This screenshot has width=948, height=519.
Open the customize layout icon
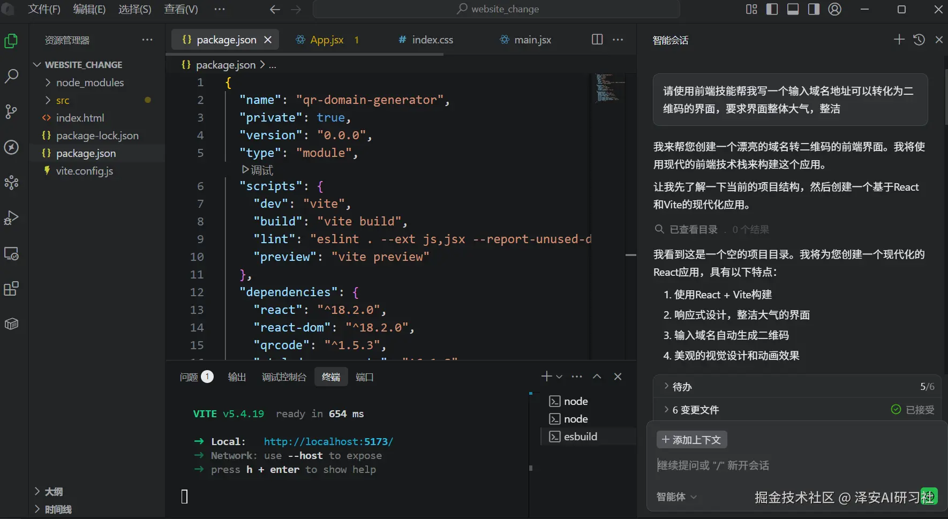coord(751,9)
